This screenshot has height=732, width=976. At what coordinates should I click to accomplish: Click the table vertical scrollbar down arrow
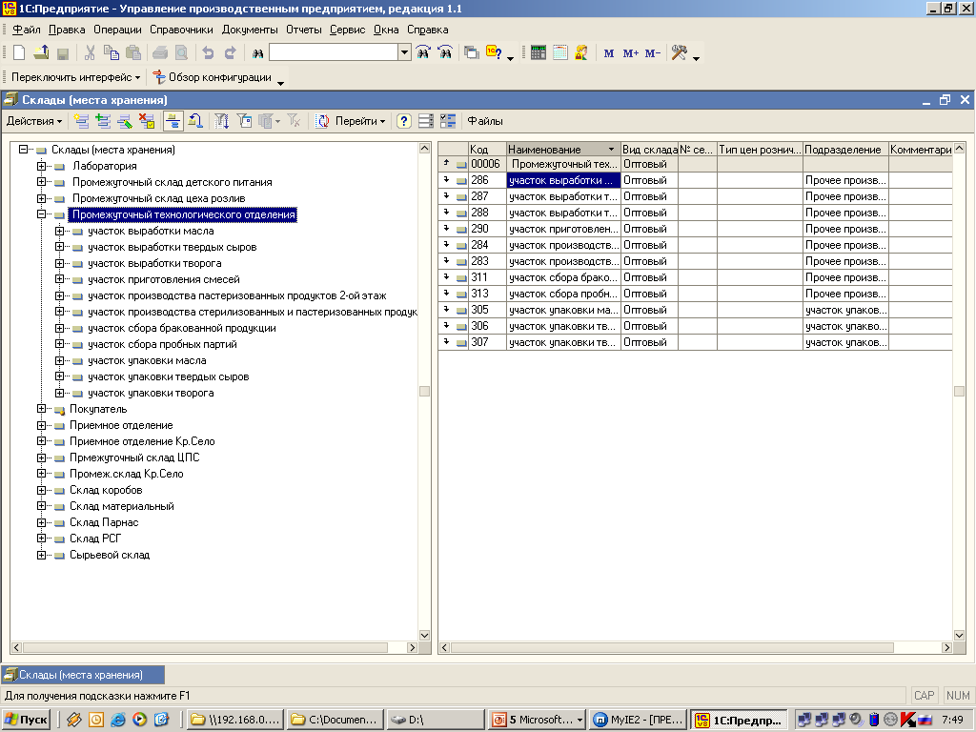pos(959,636)
